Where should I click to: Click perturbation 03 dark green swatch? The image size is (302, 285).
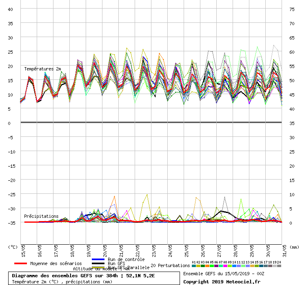click(203, 266)
